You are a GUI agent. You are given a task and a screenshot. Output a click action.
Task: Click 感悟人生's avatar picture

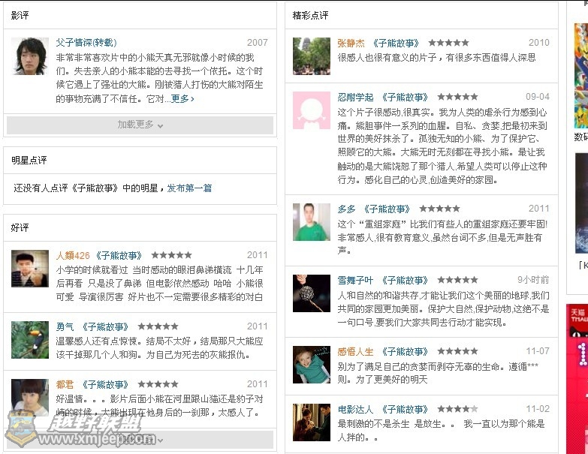(x=312, y=365)
